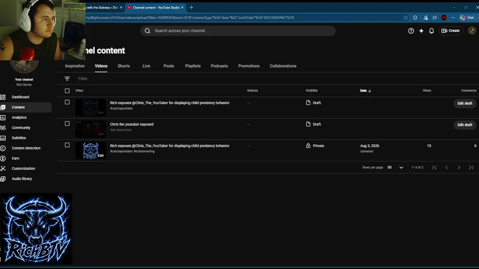Switch to the Sickness browser tab
This screenshot has width=479, height=269.
[102, 7]
